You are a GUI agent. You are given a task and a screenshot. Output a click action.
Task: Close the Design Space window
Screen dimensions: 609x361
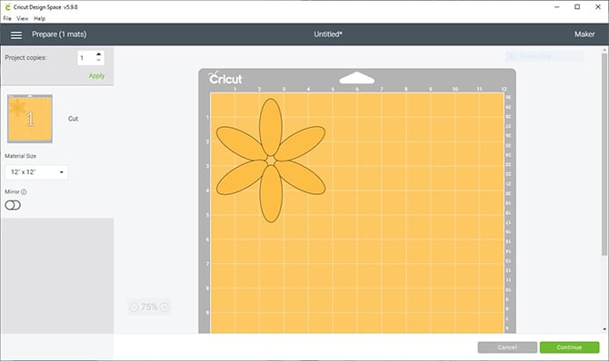click(598, 7)
